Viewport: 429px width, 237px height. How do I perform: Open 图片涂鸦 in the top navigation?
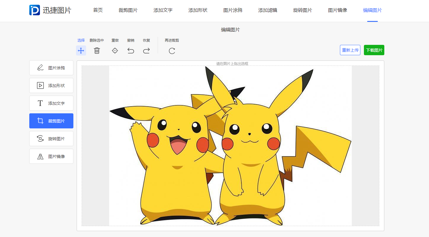(233, 10)
